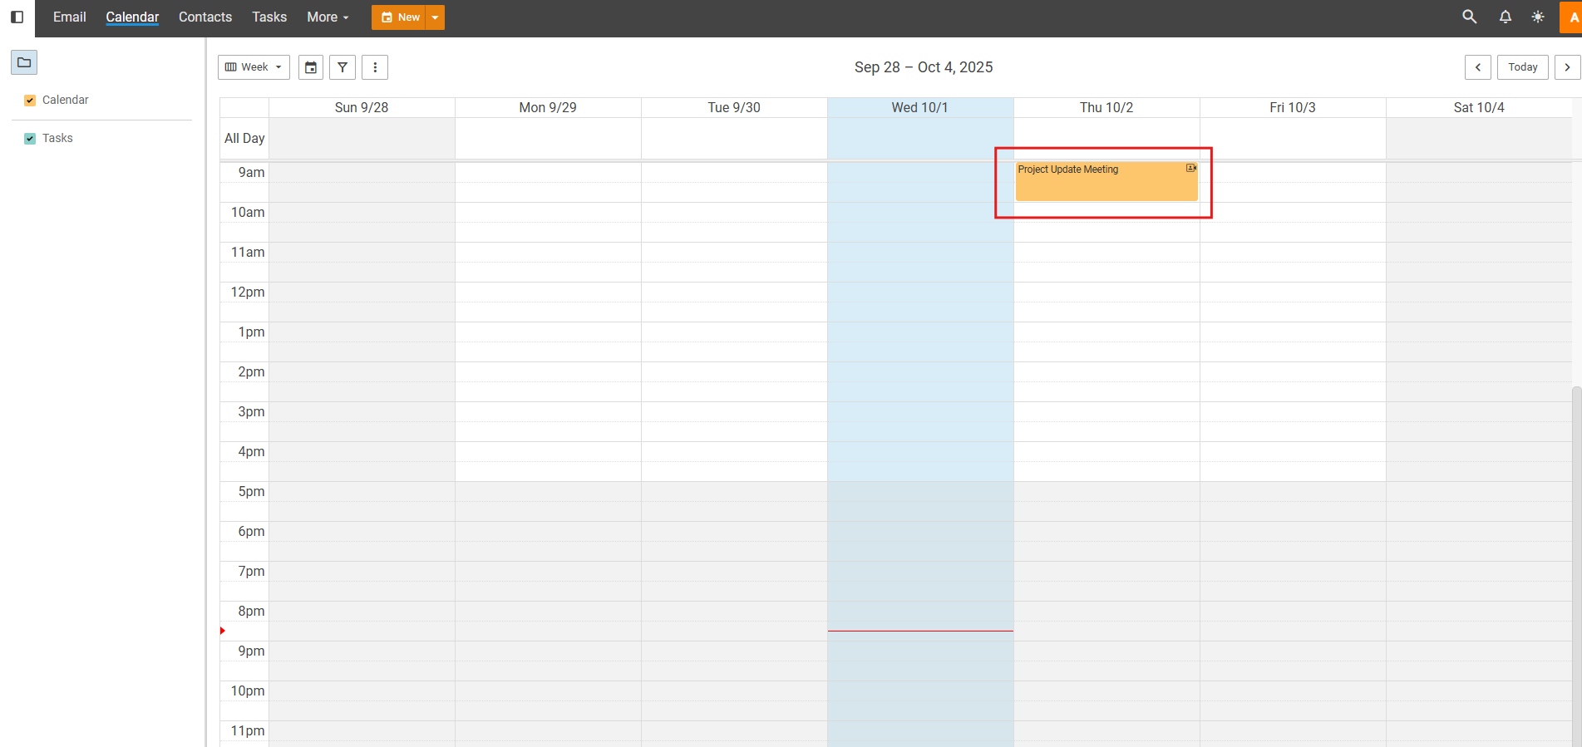1582x747 pixels.
Task: Open the New button dropdown arrow
Action: click(x=435, y=17)
